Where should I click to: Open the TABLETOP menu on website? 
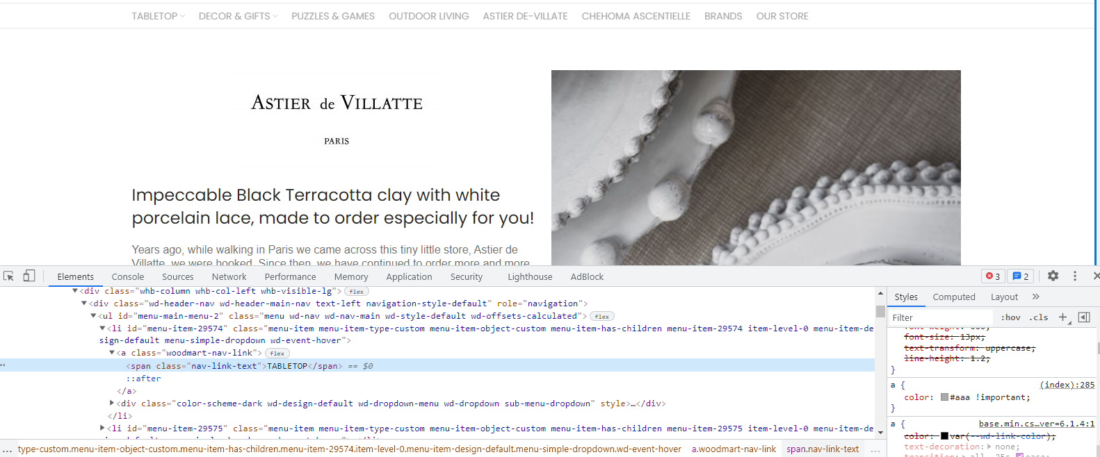[159, 16]
